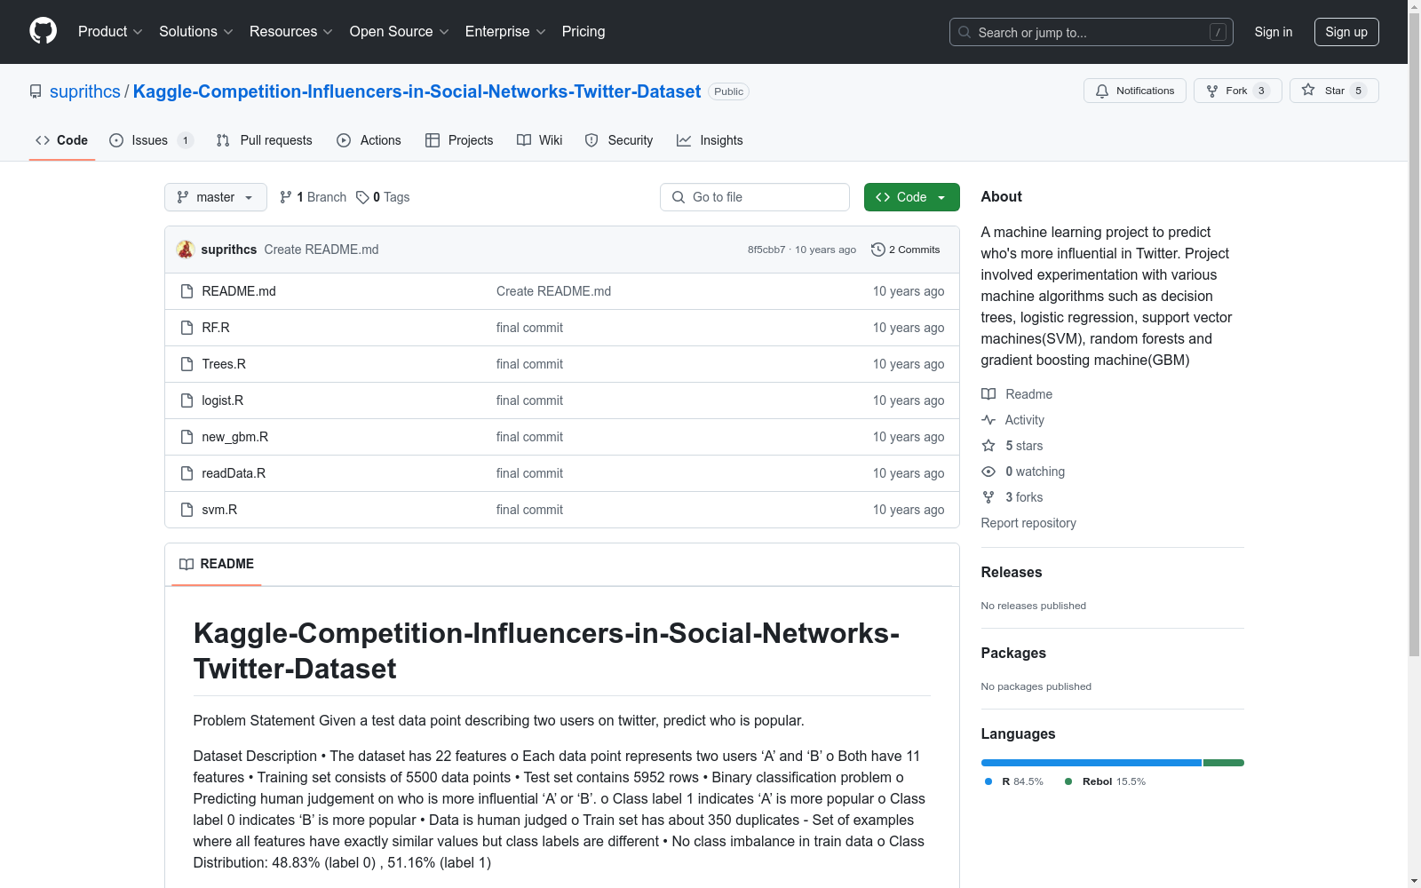This screenshot has width=1421, height=888.
Task: Click the Fork icon
Action: (x=1212, y=91)
